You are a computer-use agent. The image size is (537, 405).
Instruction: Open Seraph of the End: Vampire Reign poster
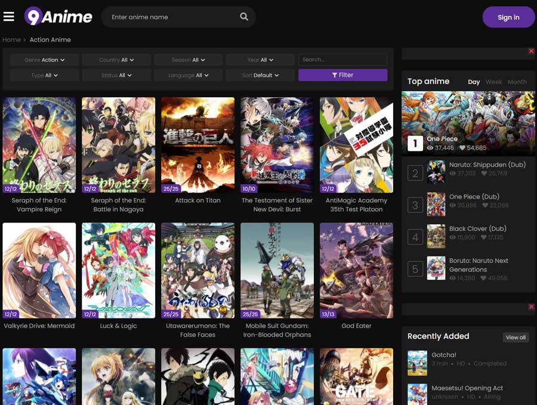tap(39, 145)
